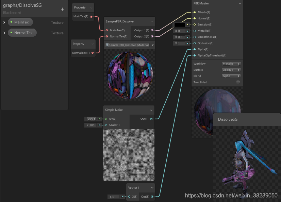Click the Metallic(1) input port
Viewport: 281px width, 202px height.
(x=195, y=31)
